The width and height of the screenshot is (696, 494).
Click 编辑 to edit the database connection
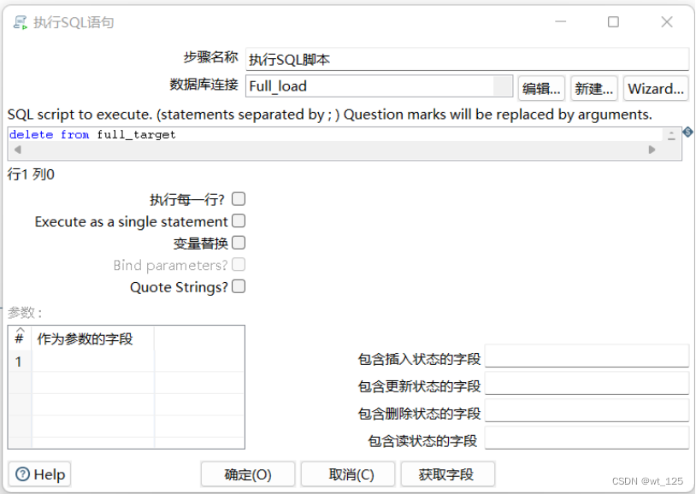click(541, 86)
